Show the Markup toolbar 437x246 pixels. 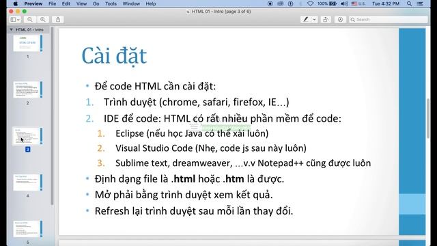(x=340, y=20)
